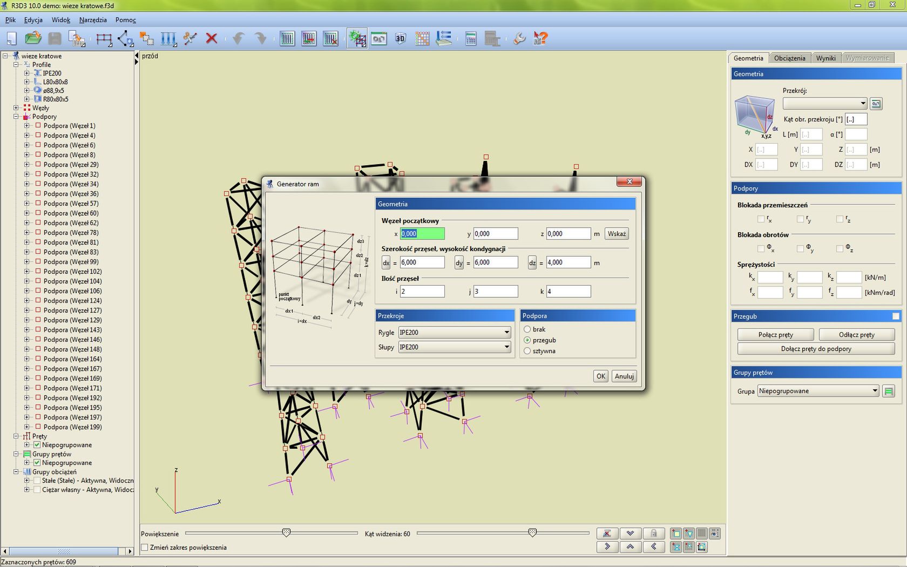Click the red X delete toolbar icon
The width and height of the screenshot is (907, 567).
click(212, 38)
